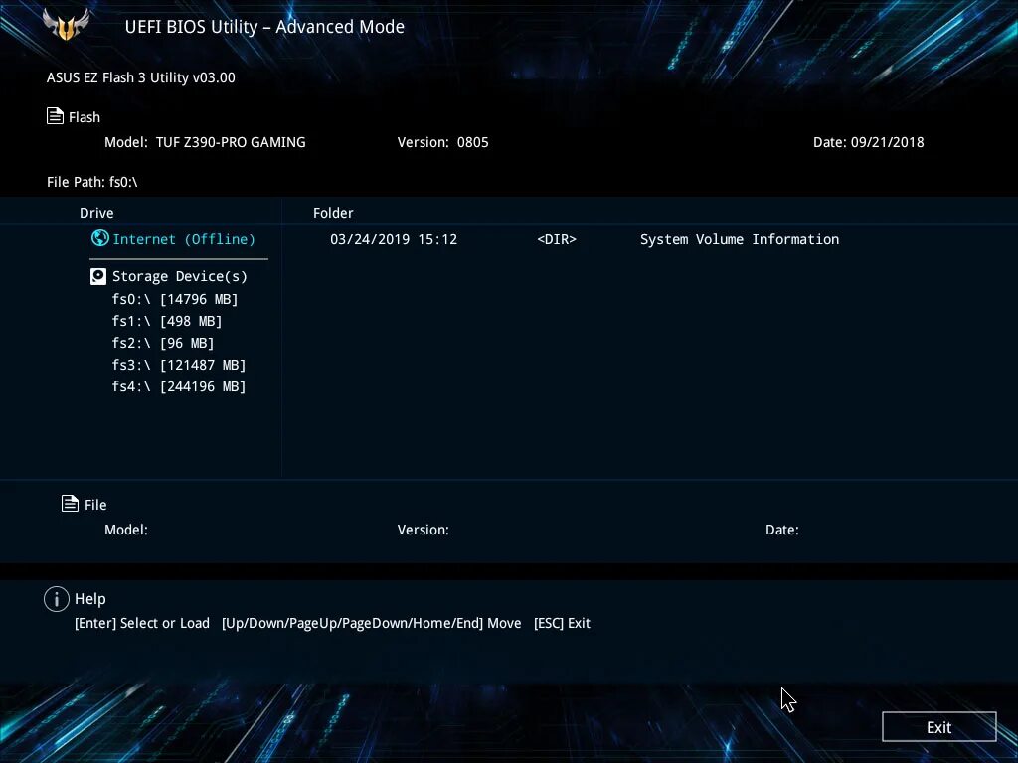This screenshot has height=763, width=1018.
Task: Click the Help info icon
Action: coord(57,599)
